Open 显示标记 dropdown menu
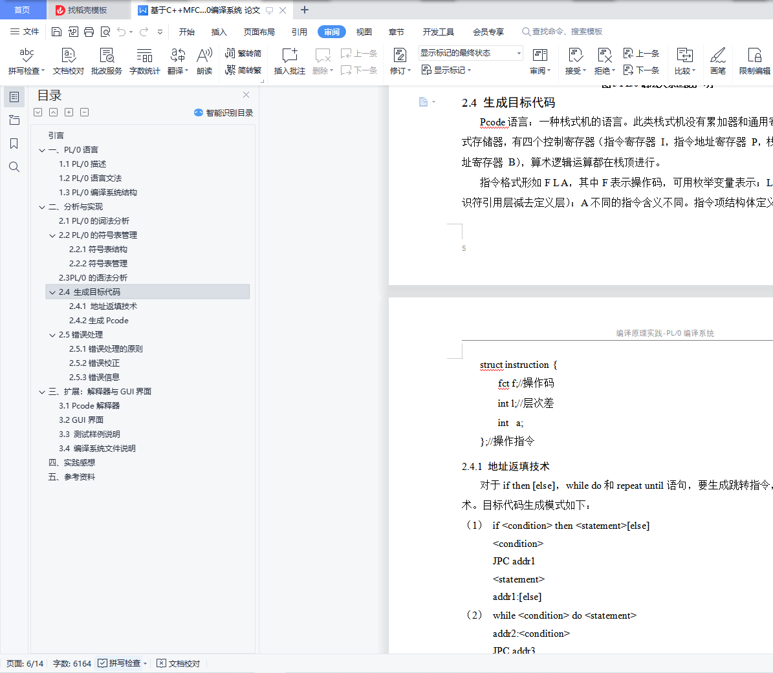 (446, 70)
